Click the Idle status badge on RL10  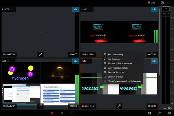[x=154, y=61]
